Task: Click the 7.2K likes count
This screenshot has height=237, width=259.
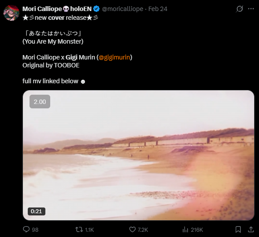Action: [x=143, y=230]
